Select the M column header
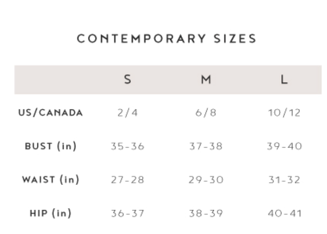Image resolution: width=327 pixels, height=234 pixels. point(206,79)
